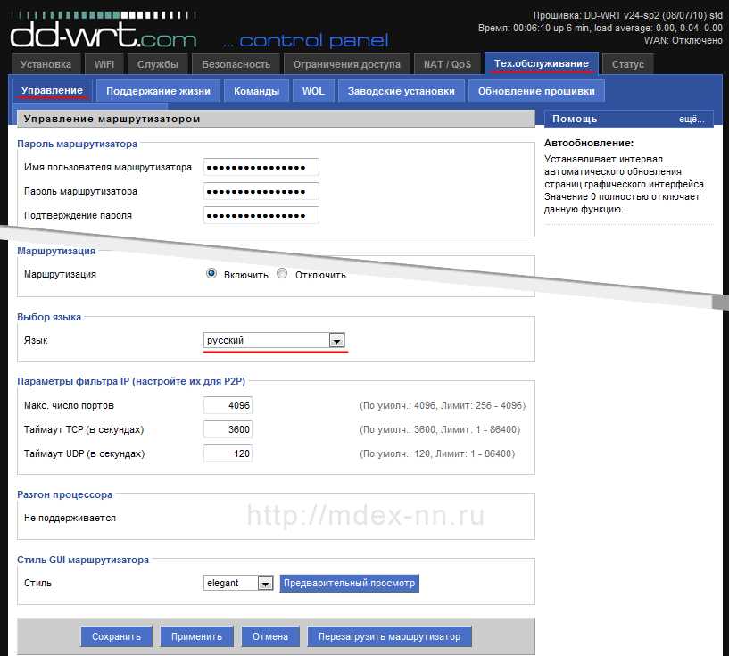
Task: Open the Статус main tab
Action: click(x=627, y=64)
